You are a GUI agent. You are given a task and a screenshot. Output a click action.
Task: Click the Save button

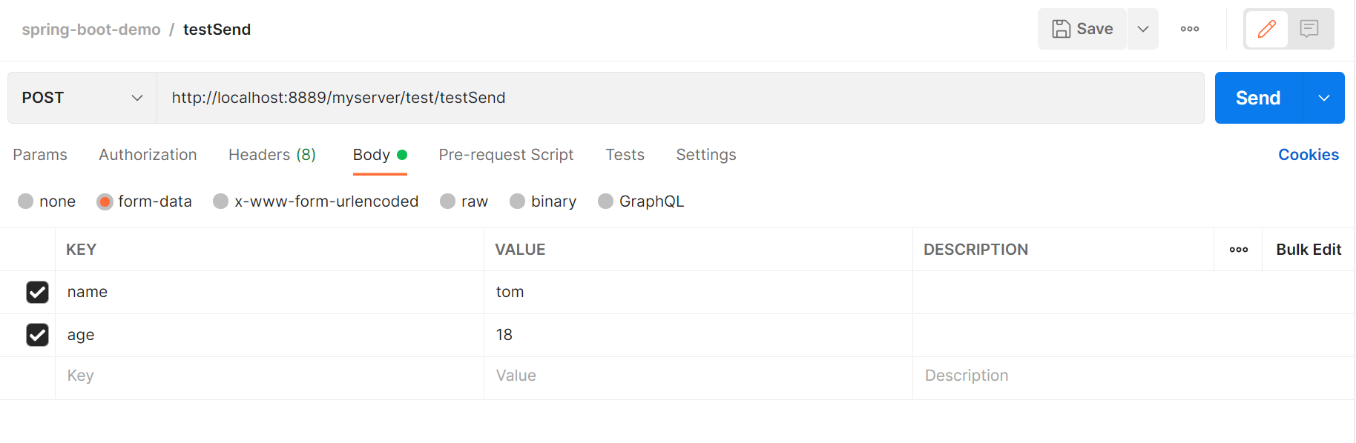coord(1082,29)
